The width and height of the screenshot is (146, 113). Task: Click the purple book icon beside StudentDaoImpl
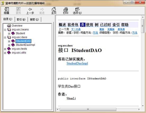13,45
